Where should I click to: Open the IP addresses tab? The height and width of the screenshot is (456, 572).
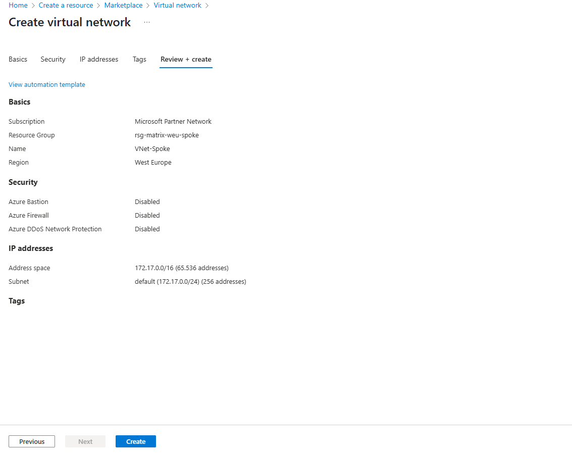[99, 59]
